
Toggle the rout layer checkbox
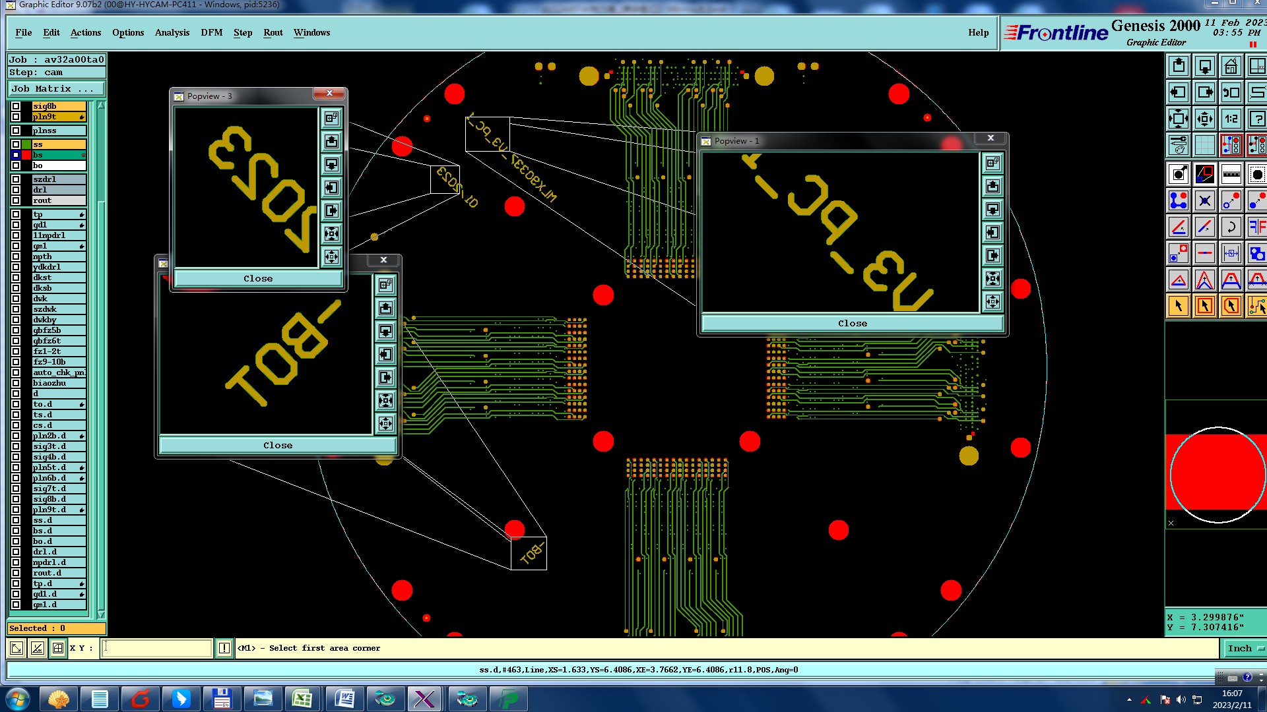pyautogui.click(x=16, y=200)
